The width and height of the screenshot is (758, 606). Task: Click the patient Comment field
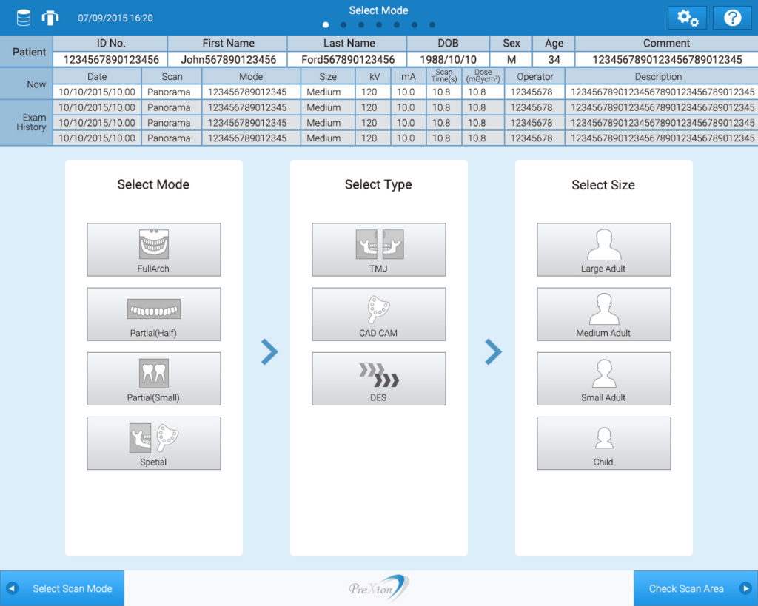pos(665,60)
